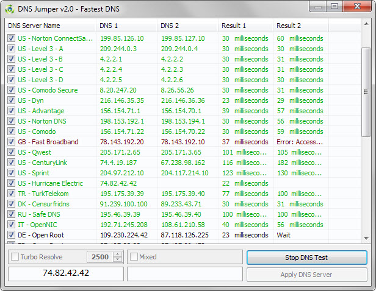Click DNS 2 address 195.175.39.40
This screenshot has width=376, height=291.
pyautogui.click(x=183, y=194)
